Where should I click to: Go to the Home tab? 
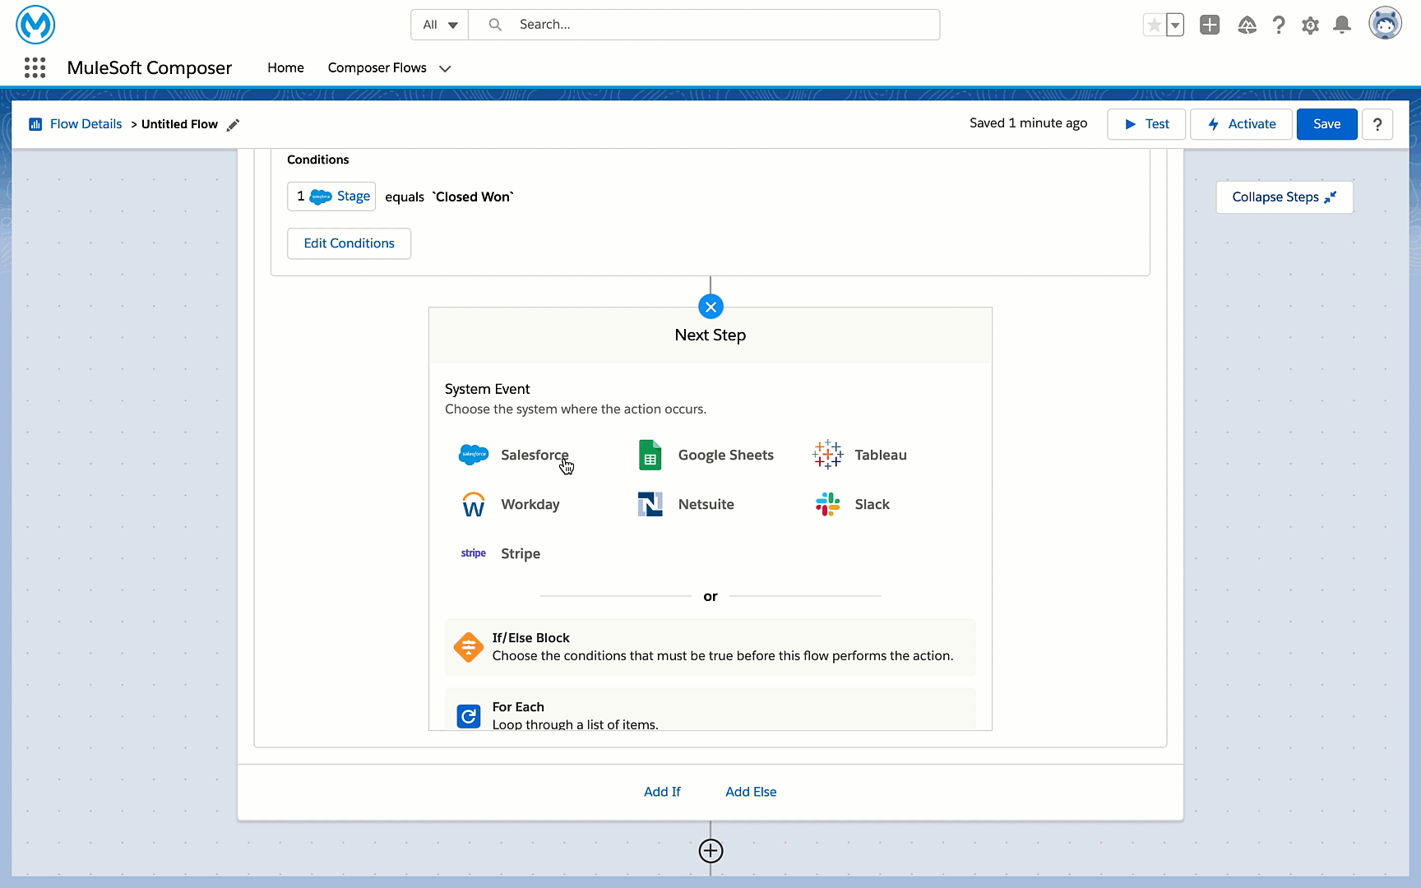(x=285, y=67)
